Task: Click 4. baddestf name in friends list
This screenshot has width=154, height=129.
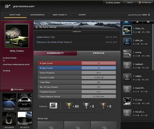Action: point(139,64)
